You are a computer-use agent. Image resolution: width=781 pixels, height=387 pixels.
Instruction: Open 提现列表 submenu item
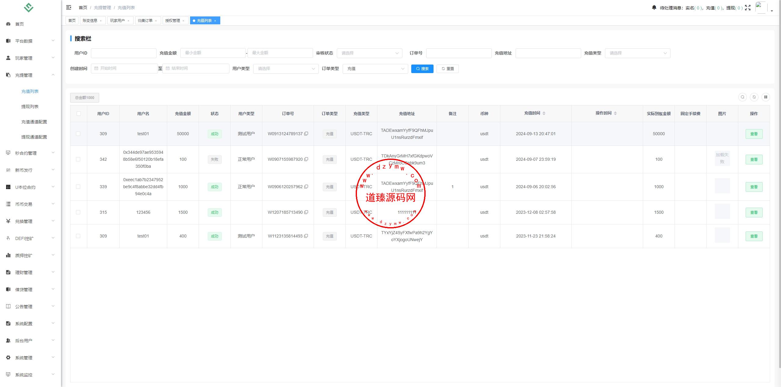pos(30,107)
